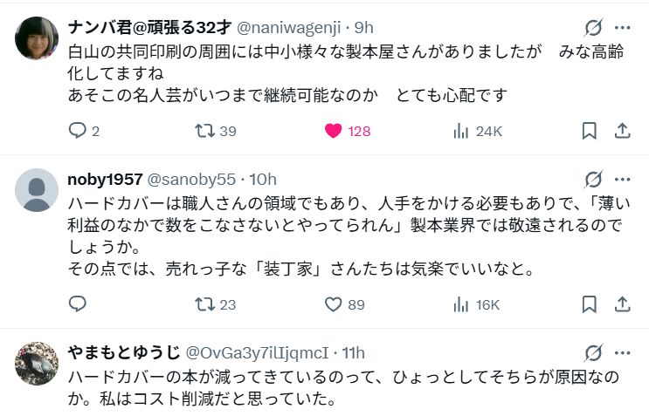
Task: Open noby1957's profile name link
Action: pyautogui.click(x=105, y=180)
